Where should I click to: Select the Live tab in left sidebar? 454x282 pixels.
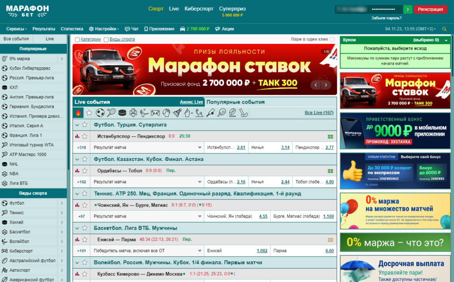coord(50,39)
